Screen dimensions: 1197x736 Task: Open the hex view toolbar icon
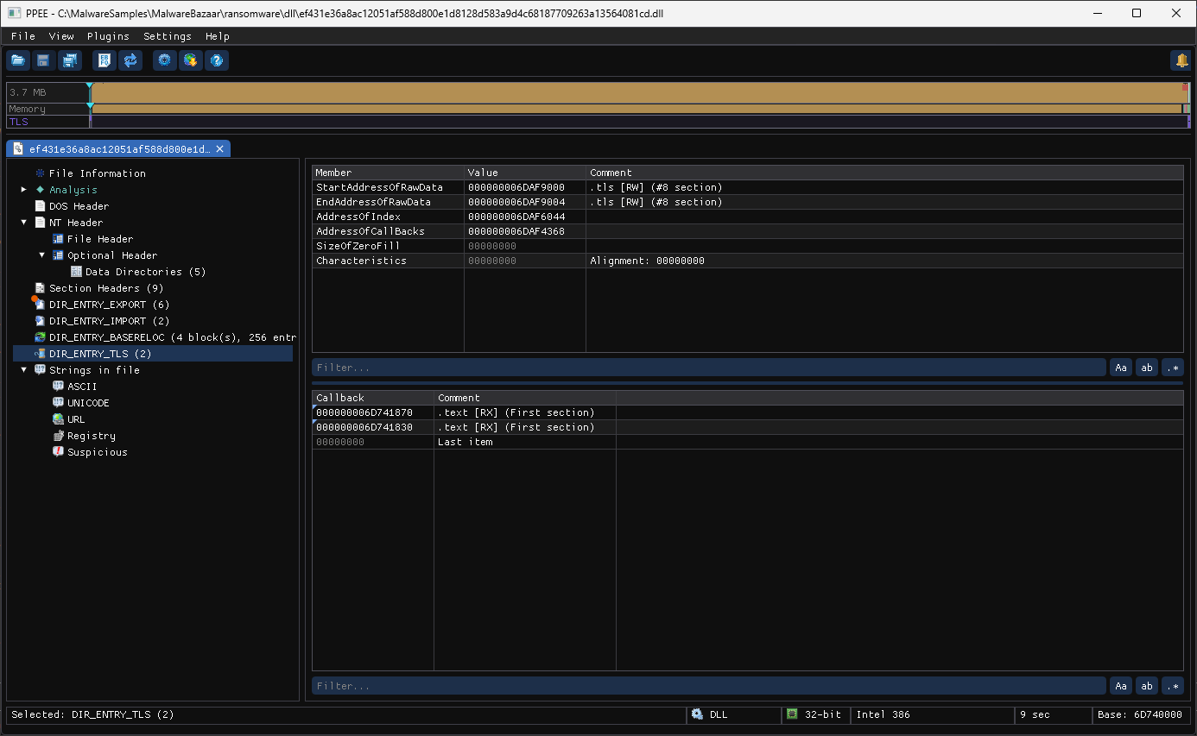point(104,60)
